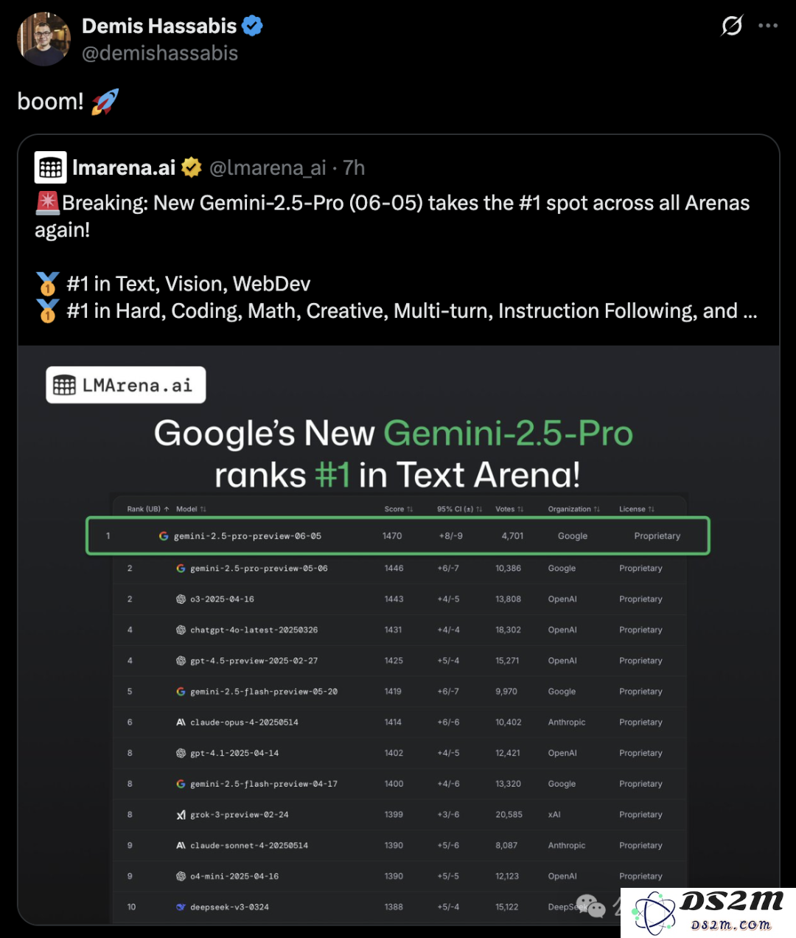
Task: Sort by 95% CI column header
Action: [x=459, y=509]
